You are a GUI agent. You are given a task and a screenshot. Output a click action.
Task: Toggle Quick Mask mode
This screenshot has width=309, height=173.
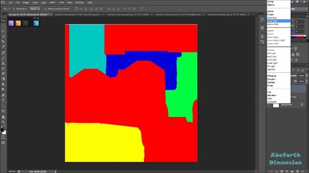(3, 137)
